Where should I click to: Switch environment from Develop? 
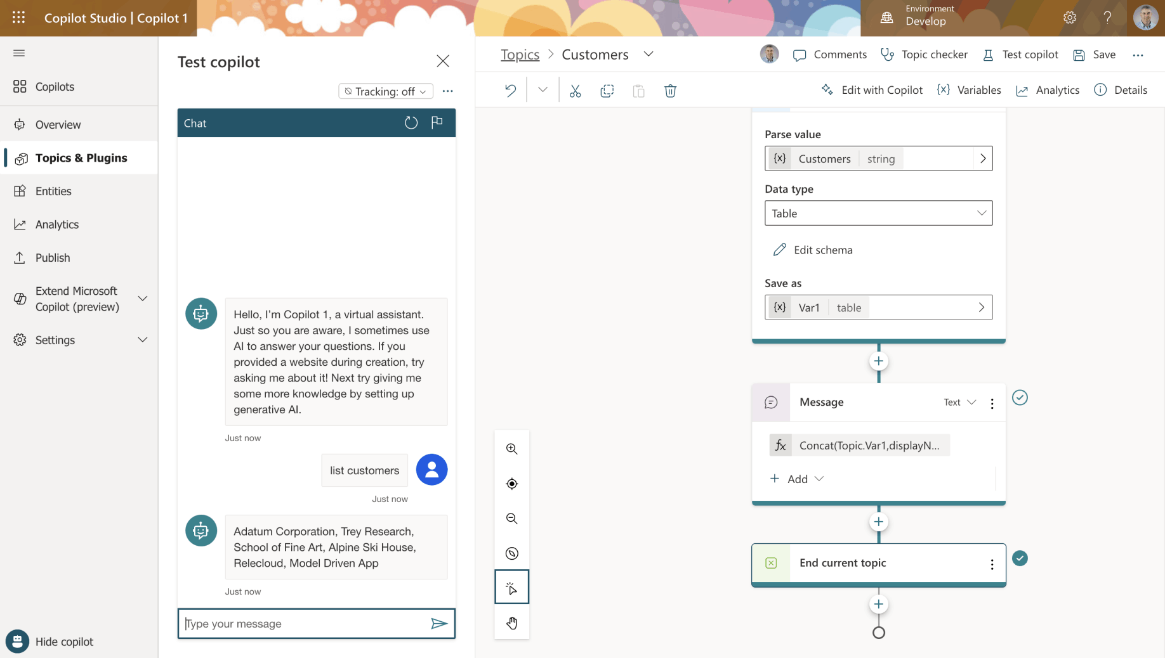(918, 18)
